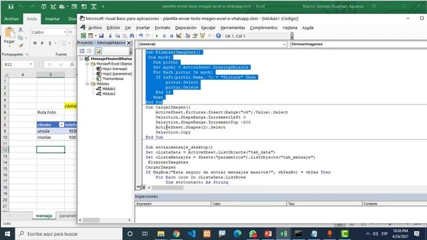Viewport: 427px width, 240px height.
Task: Select Hoja2 (parametros) in project tree
Action: (117, 74)
